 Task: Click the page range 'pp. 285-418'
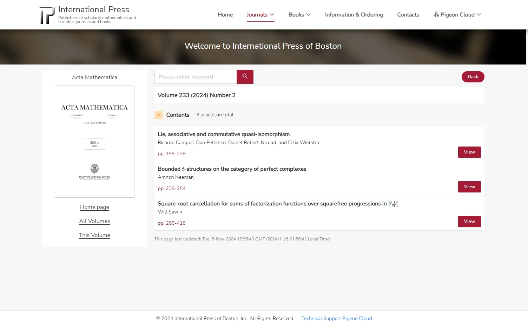point(172,223)
